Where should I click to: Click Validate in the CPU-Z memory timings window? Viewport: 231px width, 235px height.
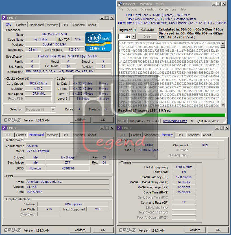[x=195, y=230]
